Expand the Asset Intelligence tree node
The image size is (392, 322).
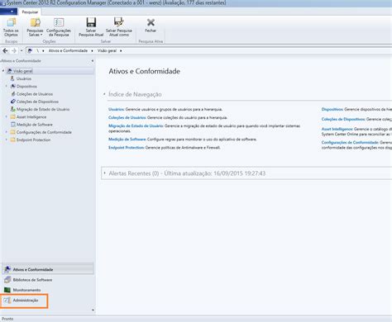7,116
